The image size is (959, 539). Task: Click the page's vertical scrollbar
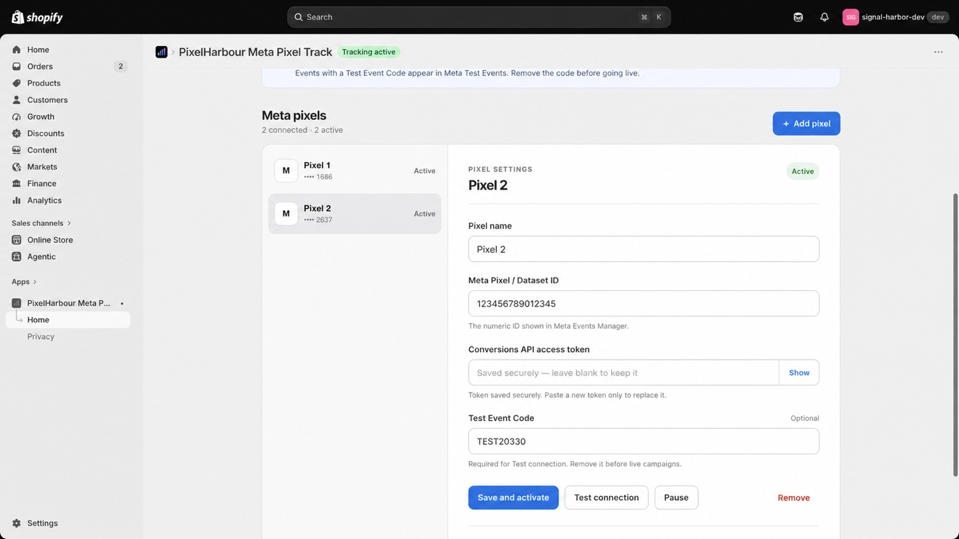point(955,335)
